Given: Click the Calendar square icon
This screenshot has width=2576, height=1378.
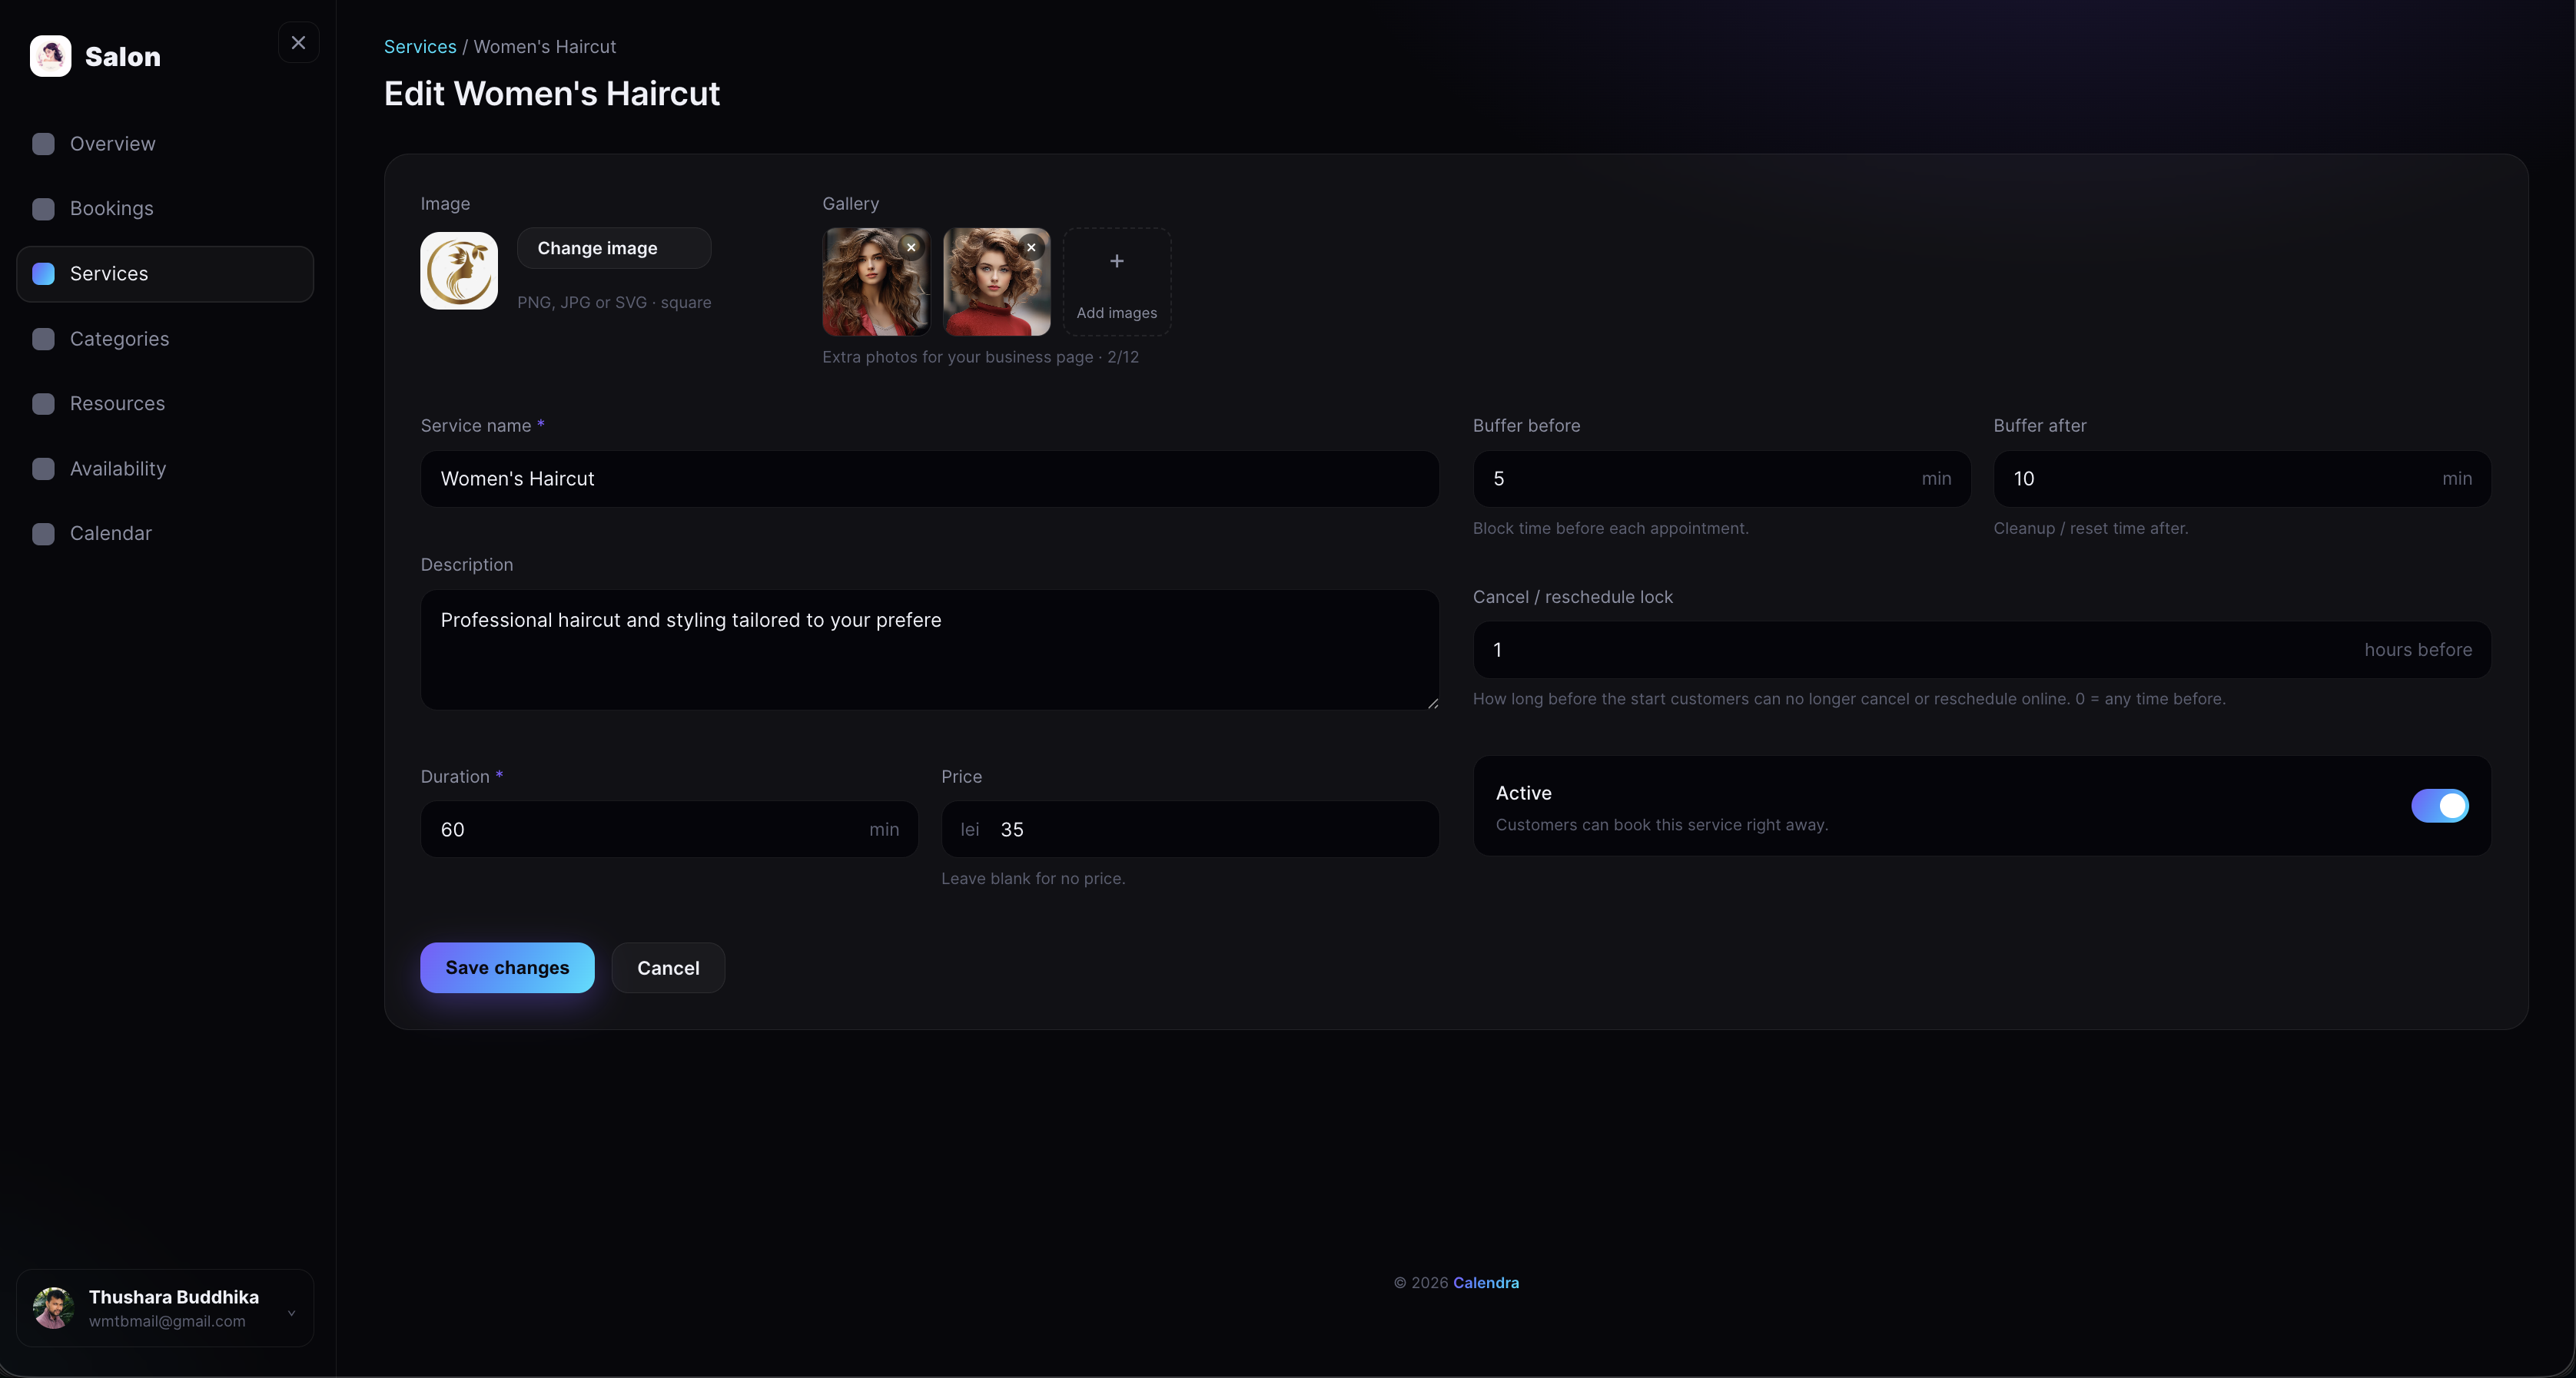Looking at the screenshot, I should 43,534.
